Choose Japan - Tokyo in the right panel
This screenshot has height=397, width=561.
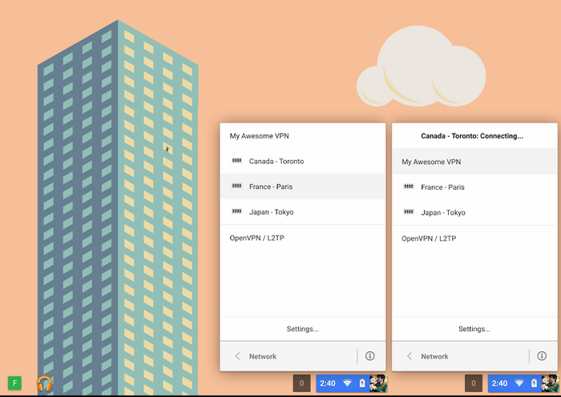(442, 213)
